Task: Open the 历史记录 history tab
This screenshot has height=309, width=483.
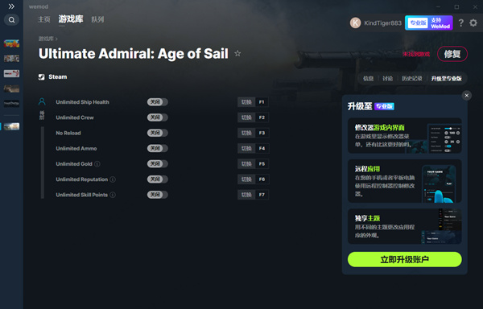Action: pyautogui.click(x=412, y=79)
